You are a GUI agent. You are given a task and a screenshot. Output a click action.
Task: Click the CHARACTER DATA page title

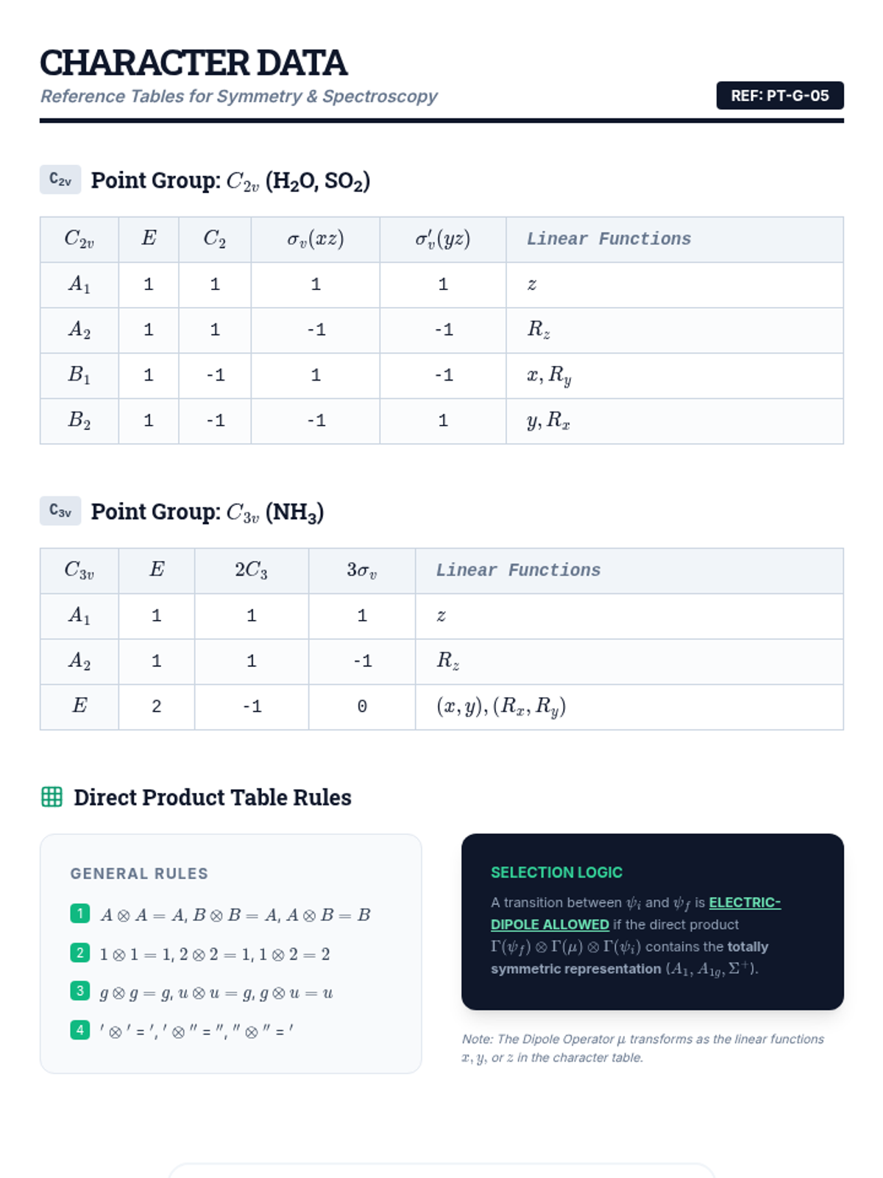pos(193,63)
